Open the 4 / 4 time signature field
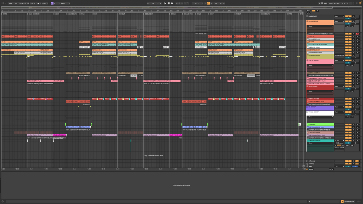Screen dimensions: 363x204 click(x=33, y=3)
